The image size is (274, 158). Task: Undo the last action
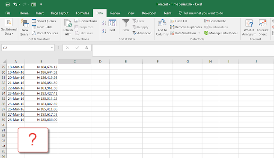pyautogui.click(x=15, y=4)
